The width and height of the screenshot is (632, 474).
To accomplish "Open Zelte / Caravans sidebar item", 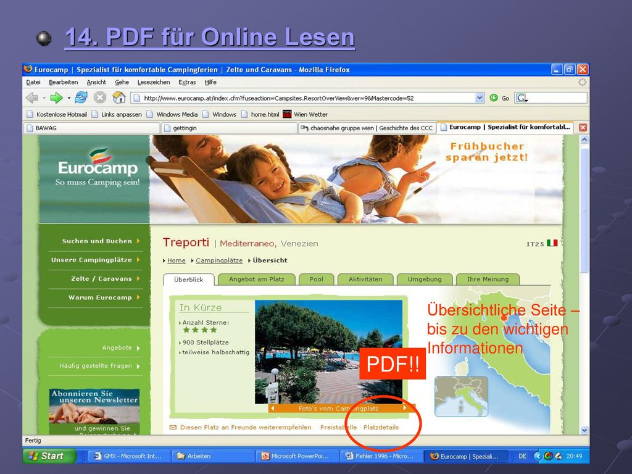I will tap(105, 278).
